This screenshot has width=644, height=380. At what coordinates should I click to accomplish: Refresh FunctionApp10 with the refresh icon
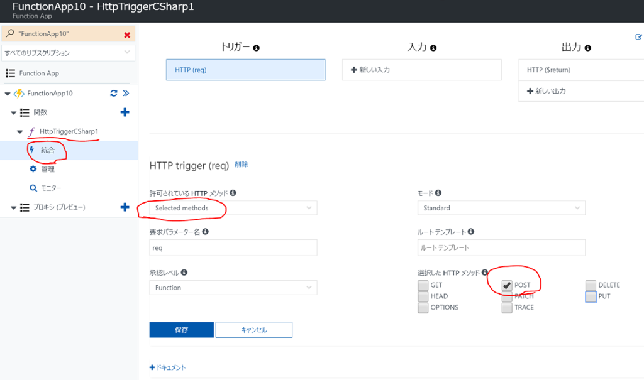tap(114, 93)
